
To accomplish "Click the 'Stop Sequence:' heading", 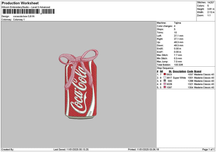I will (165, 68).
